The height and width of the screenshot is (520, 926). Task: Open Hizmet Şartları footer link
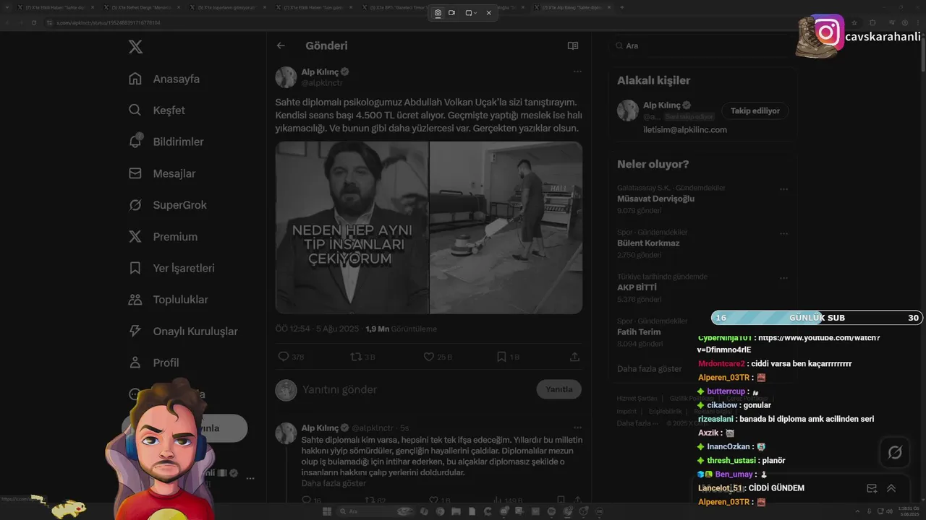click(637, 399)
